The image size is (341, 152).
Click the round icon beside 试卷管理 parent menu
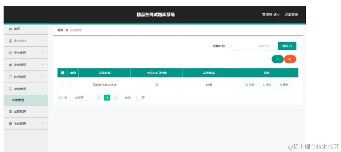10,89
